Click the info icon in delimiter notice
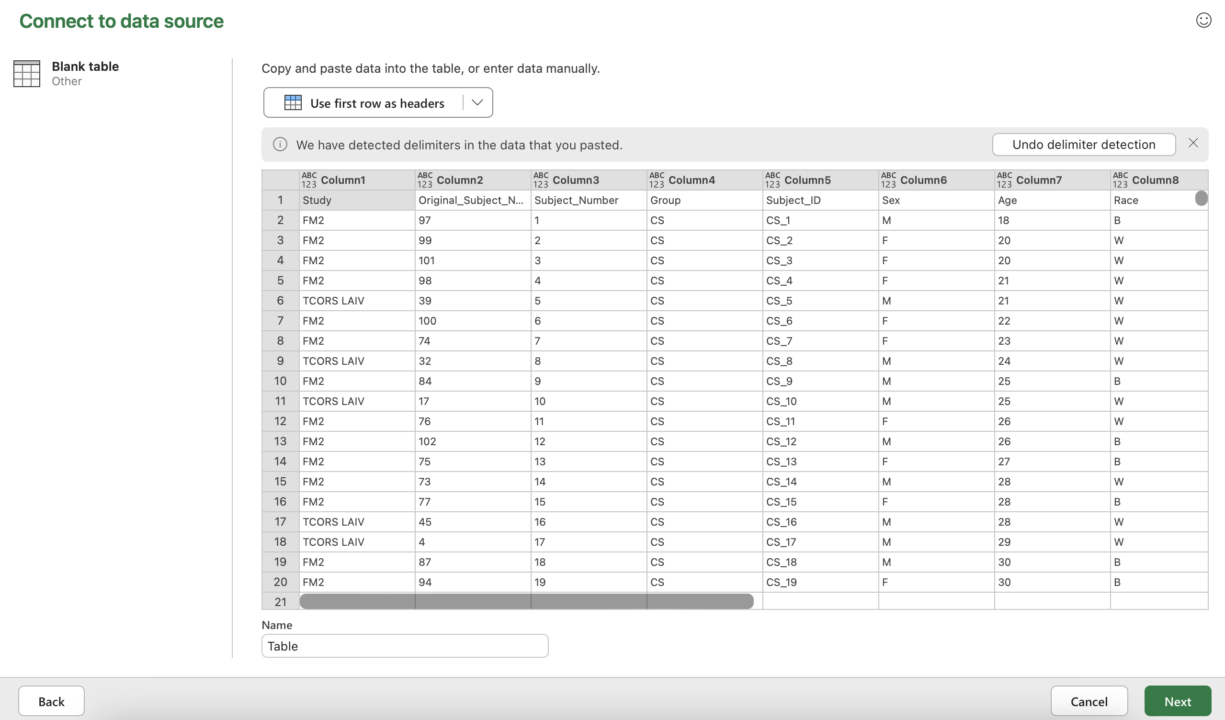This screenshot has width=1225, height=720. point(280,144)
